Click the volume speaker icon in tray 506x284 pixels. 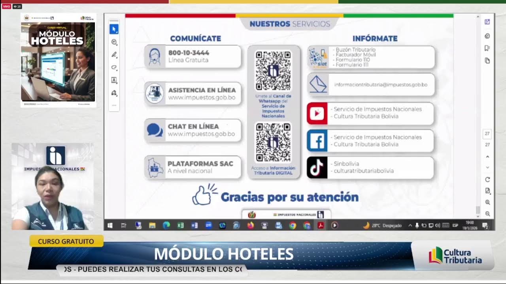pyautogui.click(x=438, y=226)
